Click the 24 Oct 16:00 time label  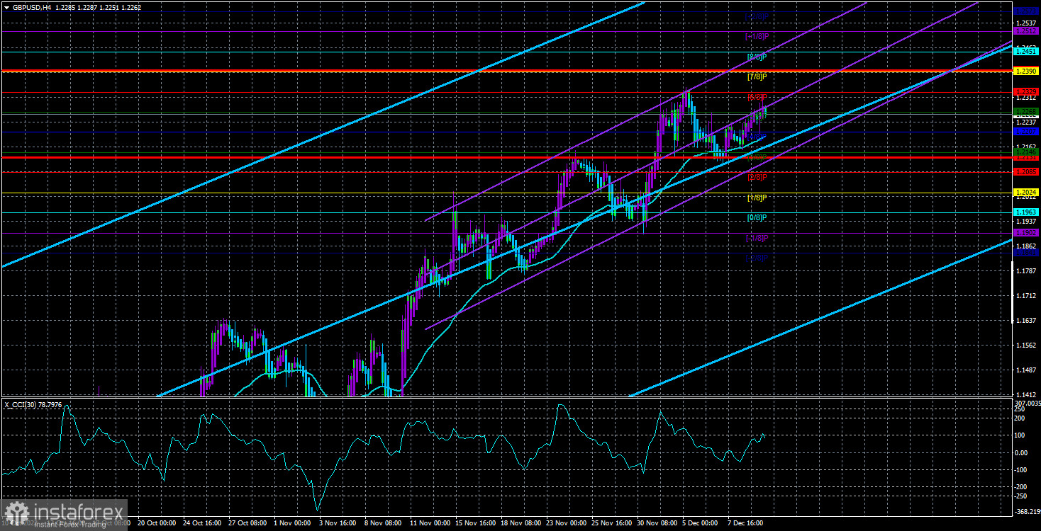pos(201,524)
